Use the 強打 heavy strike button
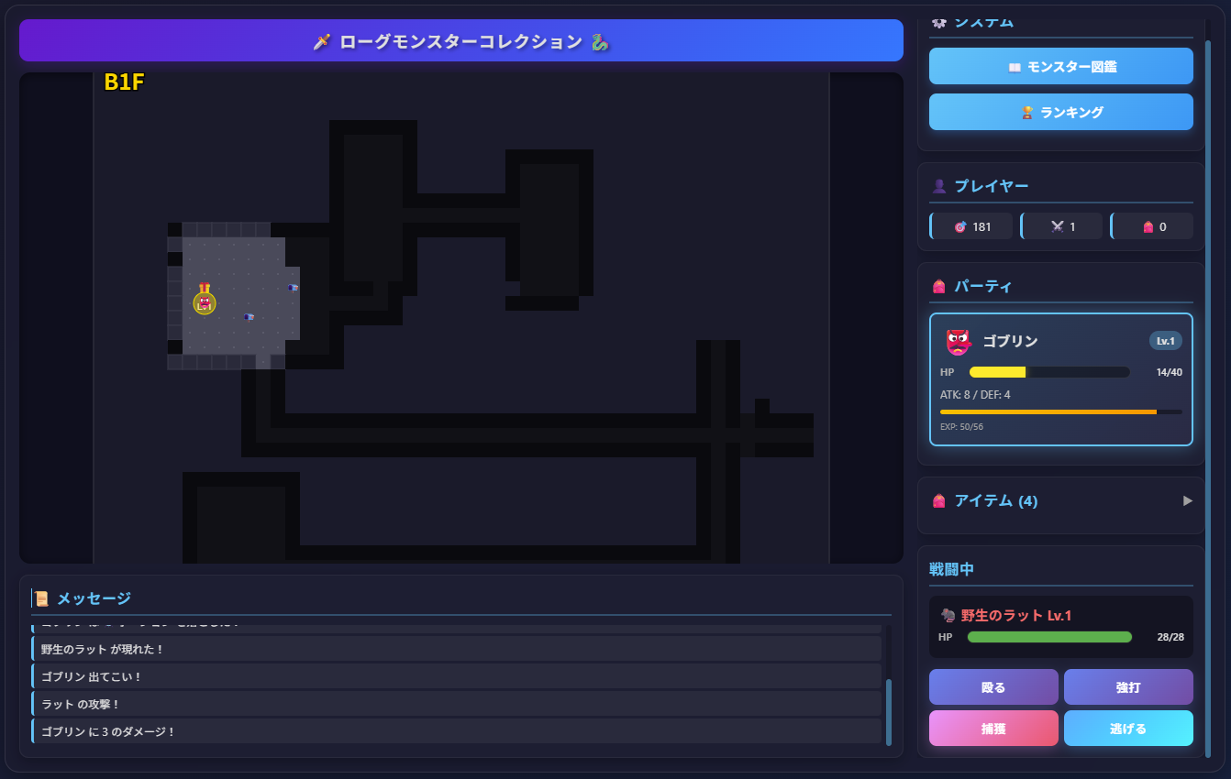The image size is (1231, 779). pos(1128,687)
